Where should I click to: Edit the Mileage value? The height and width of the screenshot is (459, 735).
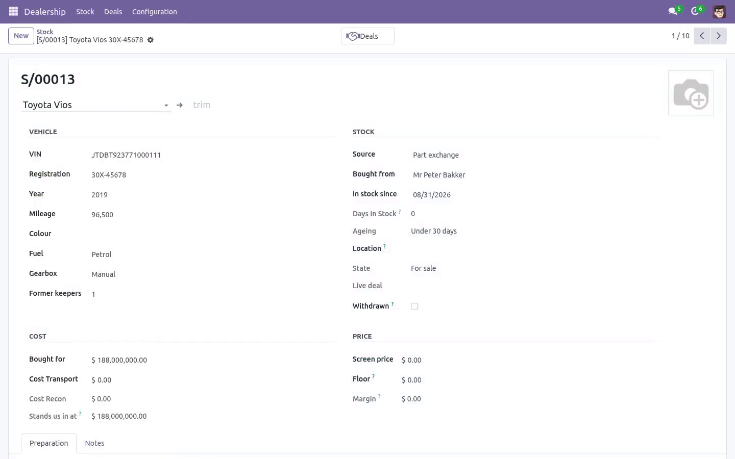click(x=212, y=214)
